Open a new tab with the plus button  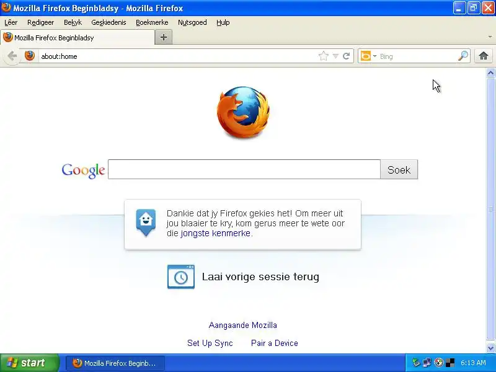click(164, 37)
